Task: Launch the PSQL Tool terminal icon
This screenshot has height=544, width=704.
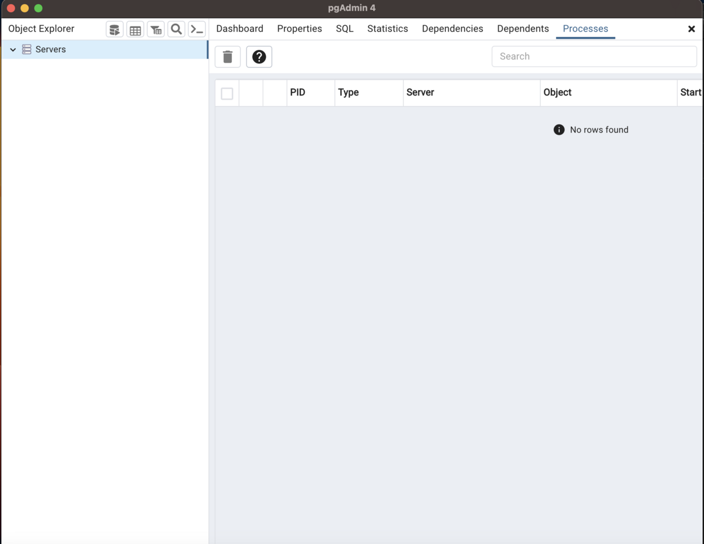Action: click(x=197, y=29)
